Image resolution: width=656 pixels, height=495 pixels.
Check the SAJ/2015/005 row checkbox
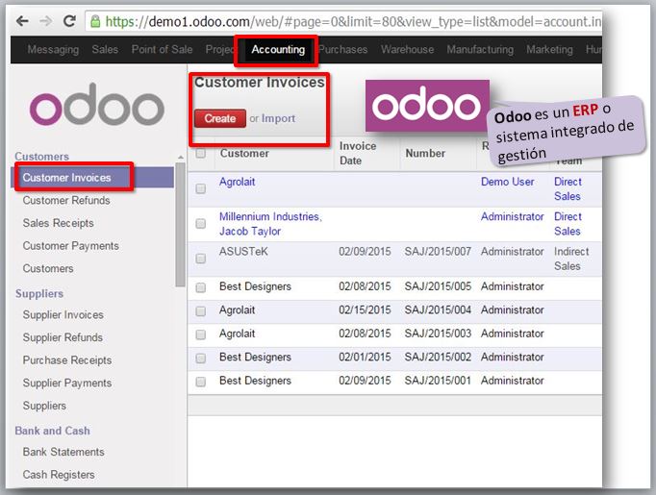pos(201,287)
